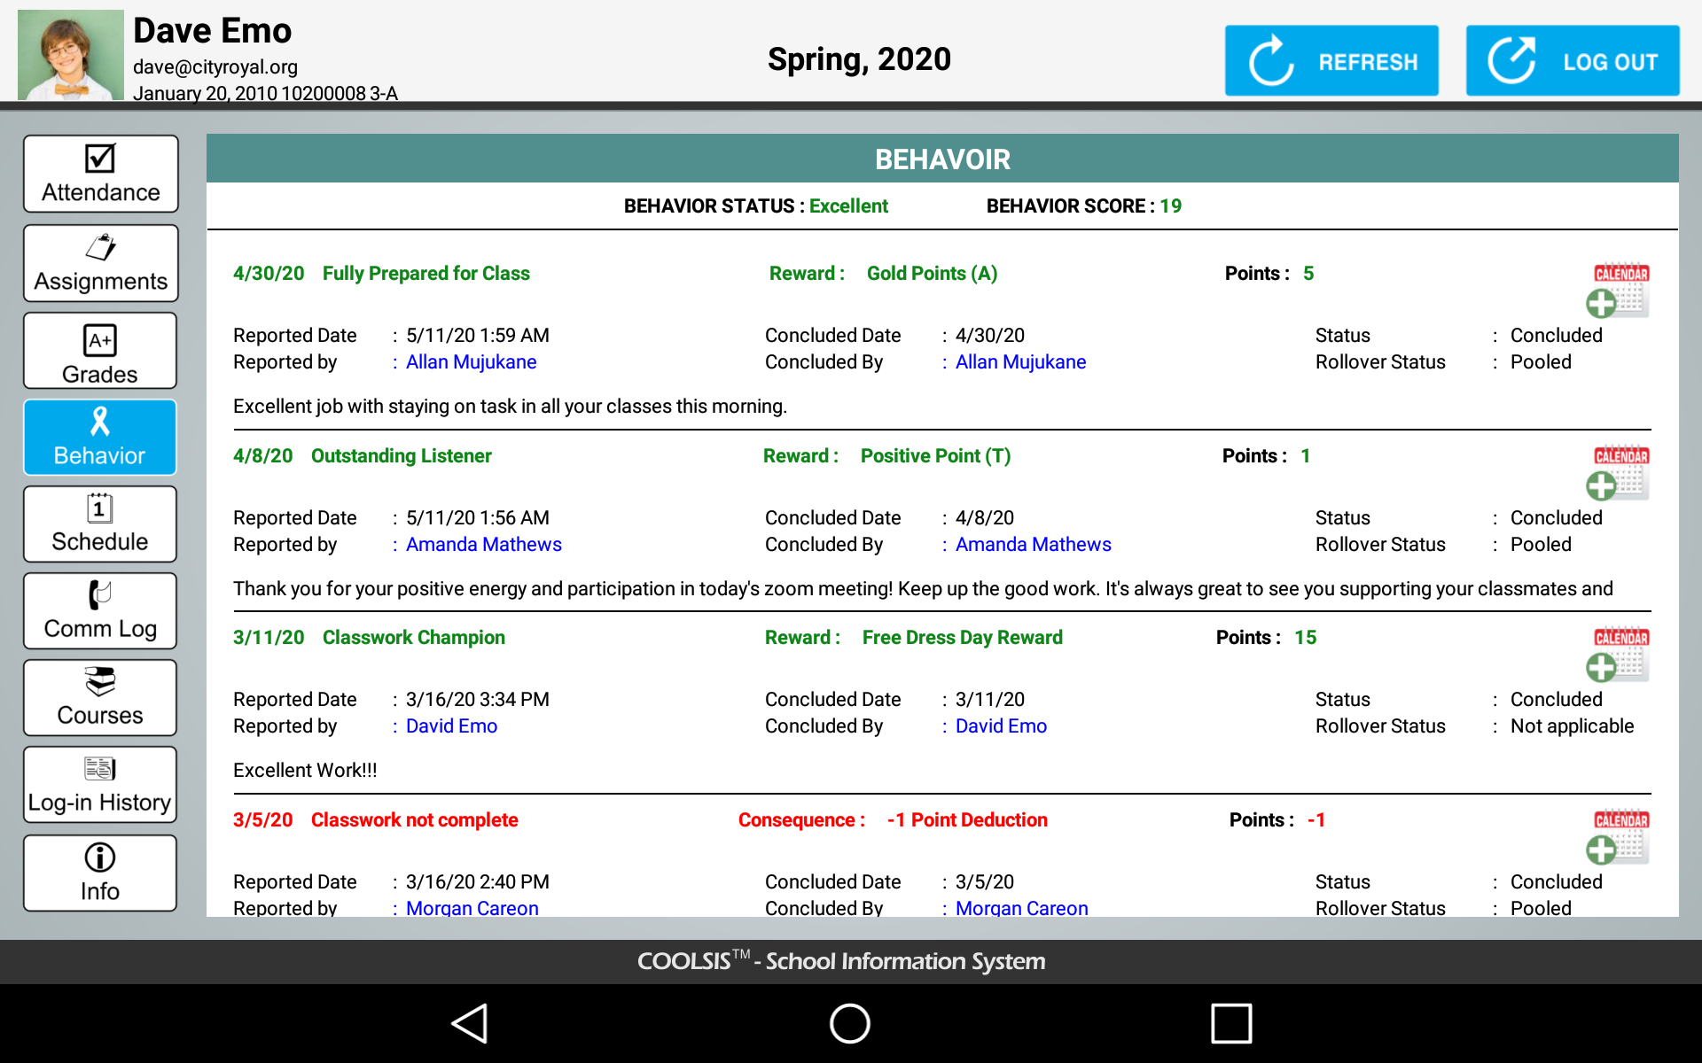The height and width of the screenshot is (1063, 1702).
Task: Click the Not applicable rollover status
Action: click(1572, 726)
